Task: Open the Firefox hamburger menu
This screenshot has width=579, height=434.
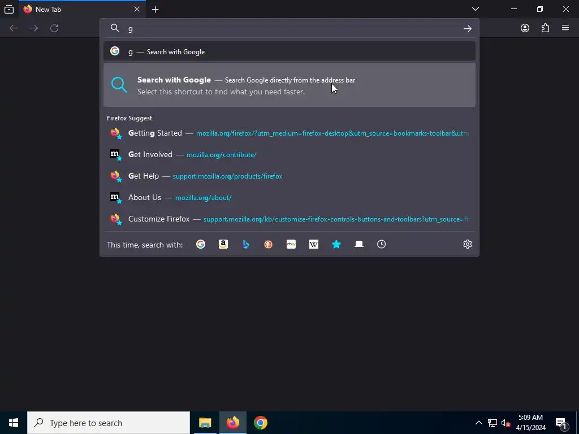Action: click(x=565, y=28)
